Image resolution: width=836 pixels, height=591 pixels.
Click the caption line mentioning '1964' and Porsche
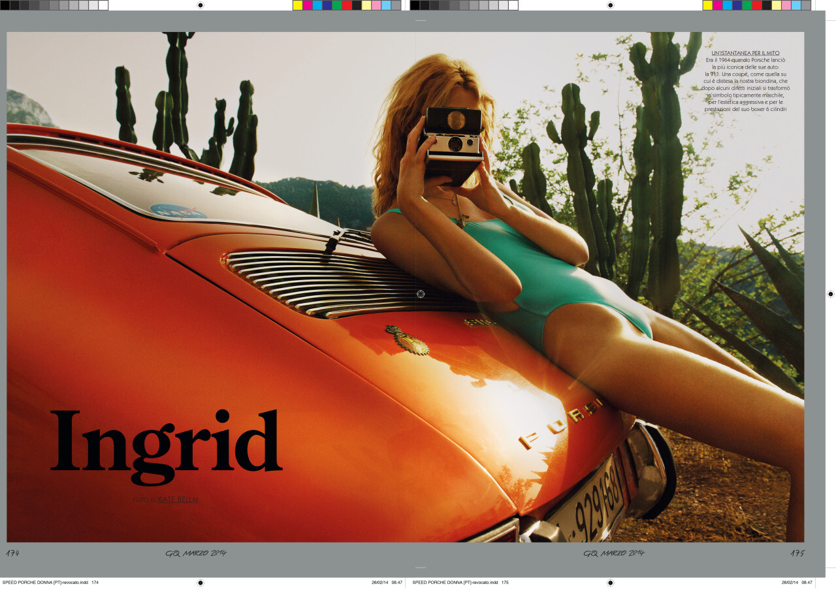(x=745, y=60)
